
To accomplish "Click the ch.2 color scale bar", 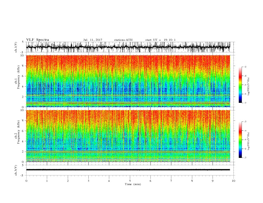I will pyautogui.click(x=240, y=140).
